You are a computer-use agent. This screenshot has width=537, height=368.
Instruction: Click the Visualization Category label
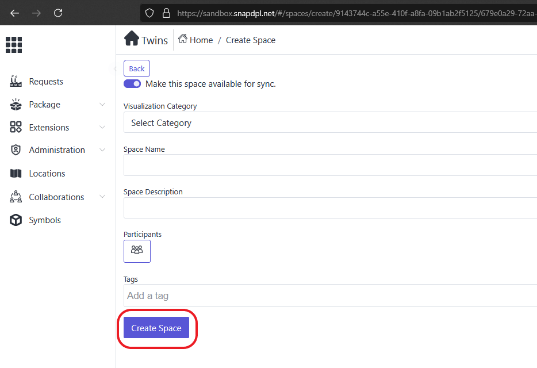[x=160, y=106]
